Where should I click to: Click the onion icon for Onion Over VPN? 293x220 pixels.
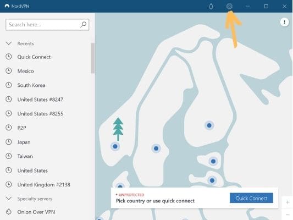click(9, 212)
